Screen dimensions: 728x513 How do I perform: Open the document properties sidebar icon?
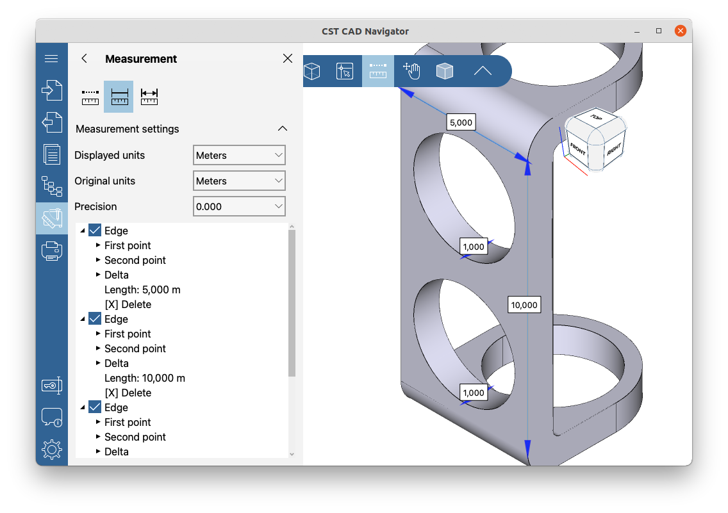click(x=51, y=154)
